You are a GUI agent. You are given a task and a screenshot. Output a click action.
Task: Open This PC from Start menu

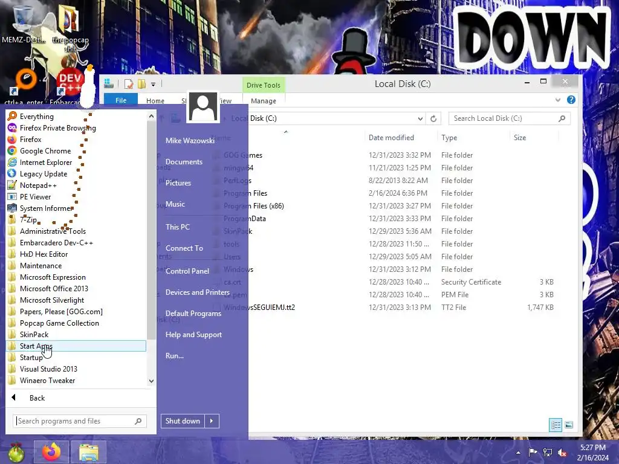pyautogui.click(x=178, y=227)
